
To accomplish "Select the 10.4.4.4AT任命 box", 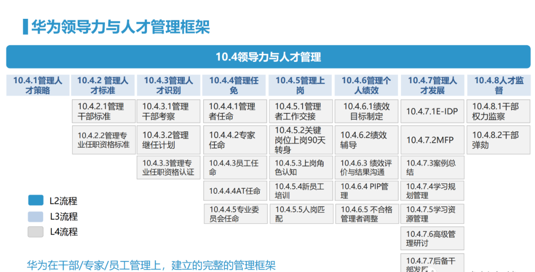I will (235, 191).
